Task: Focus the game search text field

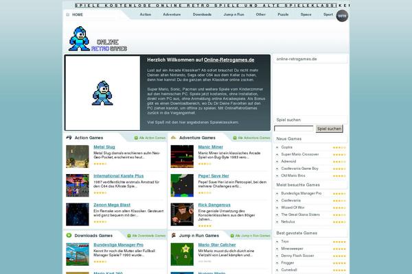Action: pos(294,129)
